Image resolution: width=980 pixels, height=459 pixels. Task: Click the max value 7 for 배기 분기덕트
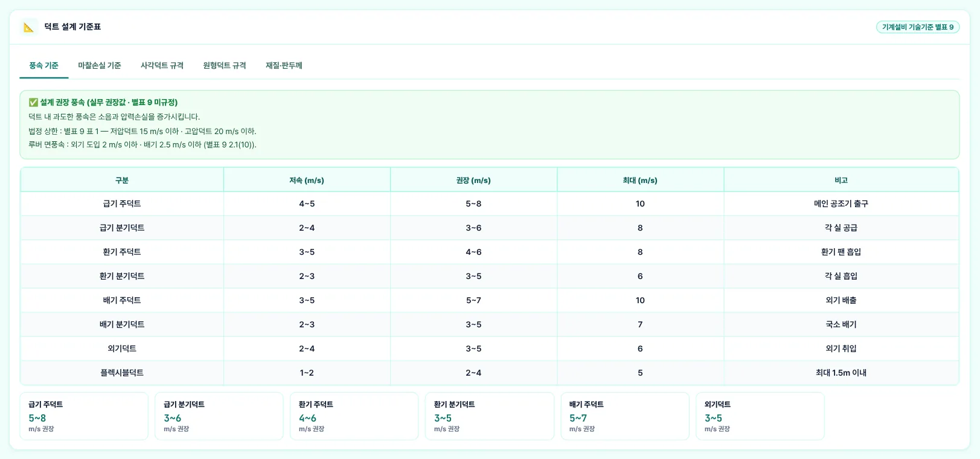(640, 325)
